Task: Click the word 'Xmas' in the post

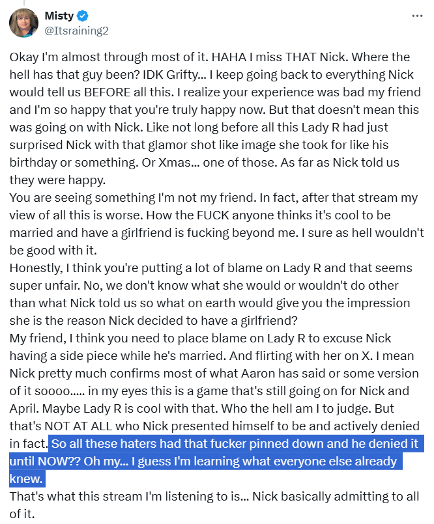Action: click(175, 163)
